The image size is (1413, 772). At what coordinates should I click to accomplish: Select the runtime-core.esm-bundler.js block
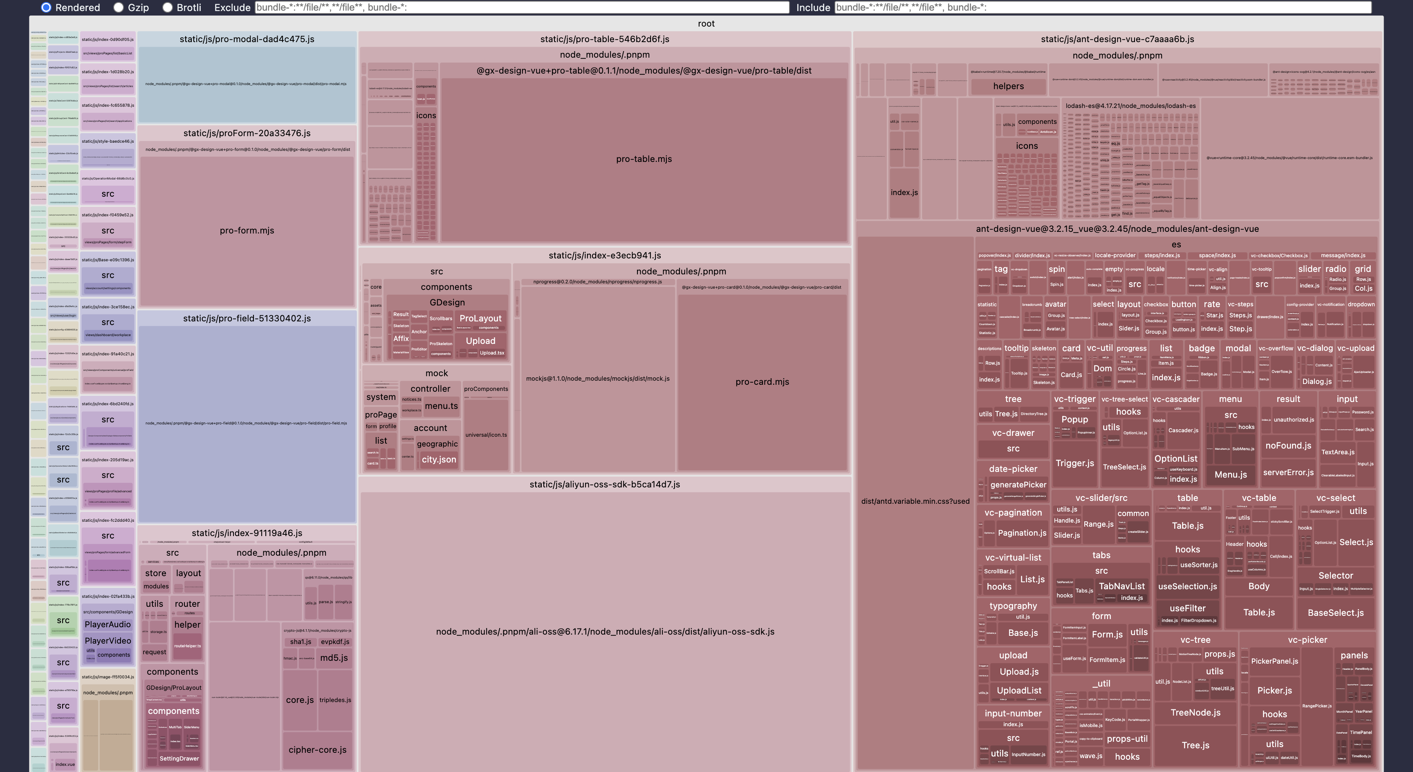1289,158
